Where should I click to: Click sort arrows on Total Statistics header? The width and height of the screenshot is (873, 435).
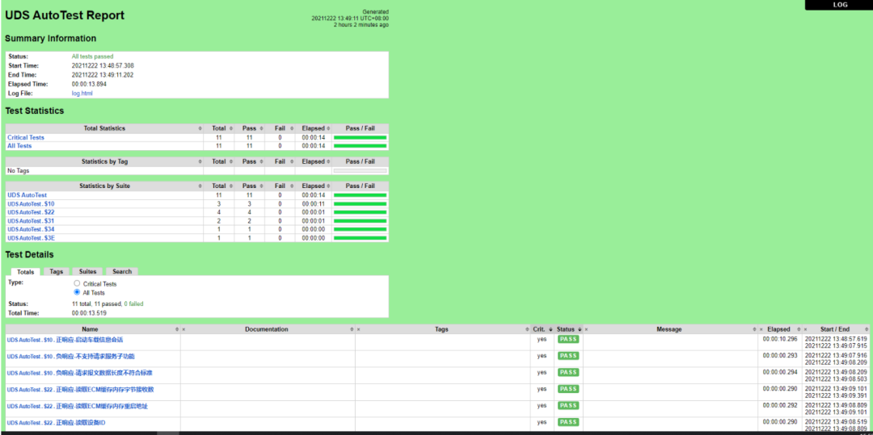click(x=200, y=128)
